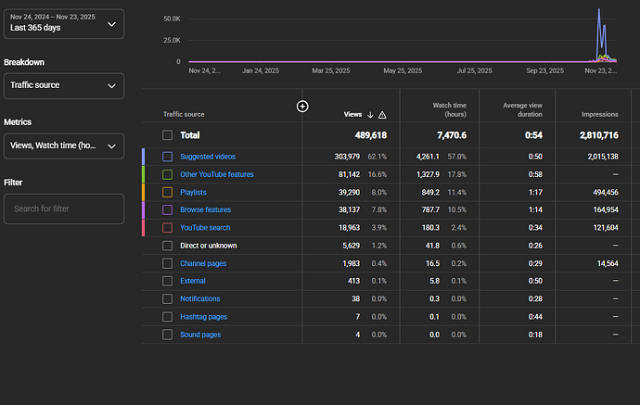Toggle the Total row checkbox
Screen dimensions: 640x405
tap(167, 135)
